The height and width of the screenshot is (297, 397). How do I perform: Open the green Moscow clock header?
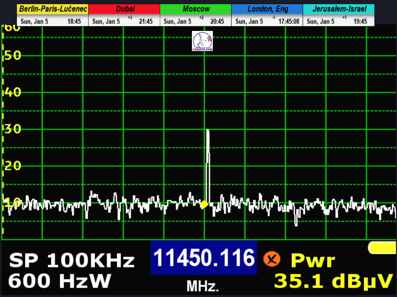click(195, 9)
